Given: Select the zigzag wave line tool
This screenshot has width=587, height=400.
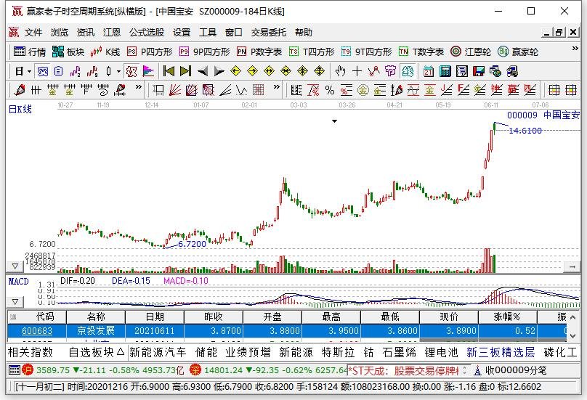Looking at the screenshot, I should (241, 90).
